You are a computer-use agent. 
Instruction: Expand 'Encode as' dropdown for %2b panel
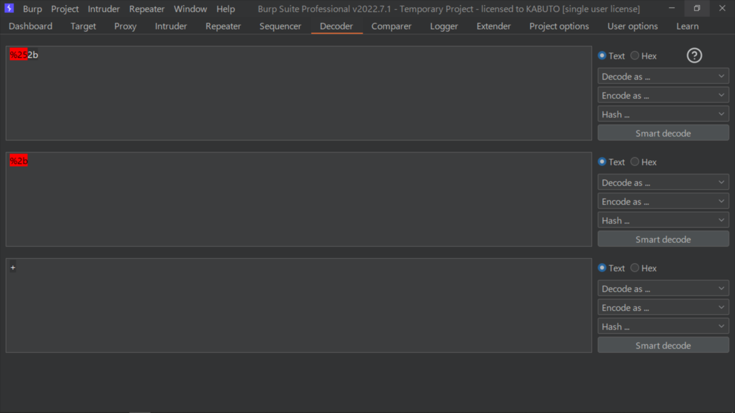[x=663, y=201]
